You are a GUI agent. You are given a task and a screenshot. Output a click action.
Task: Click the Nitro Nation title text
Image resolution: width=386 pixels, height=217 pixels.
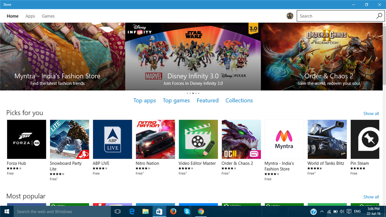point(147,163)
